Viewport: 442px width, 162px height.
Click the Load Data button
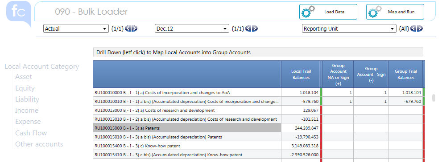point(328,12)
